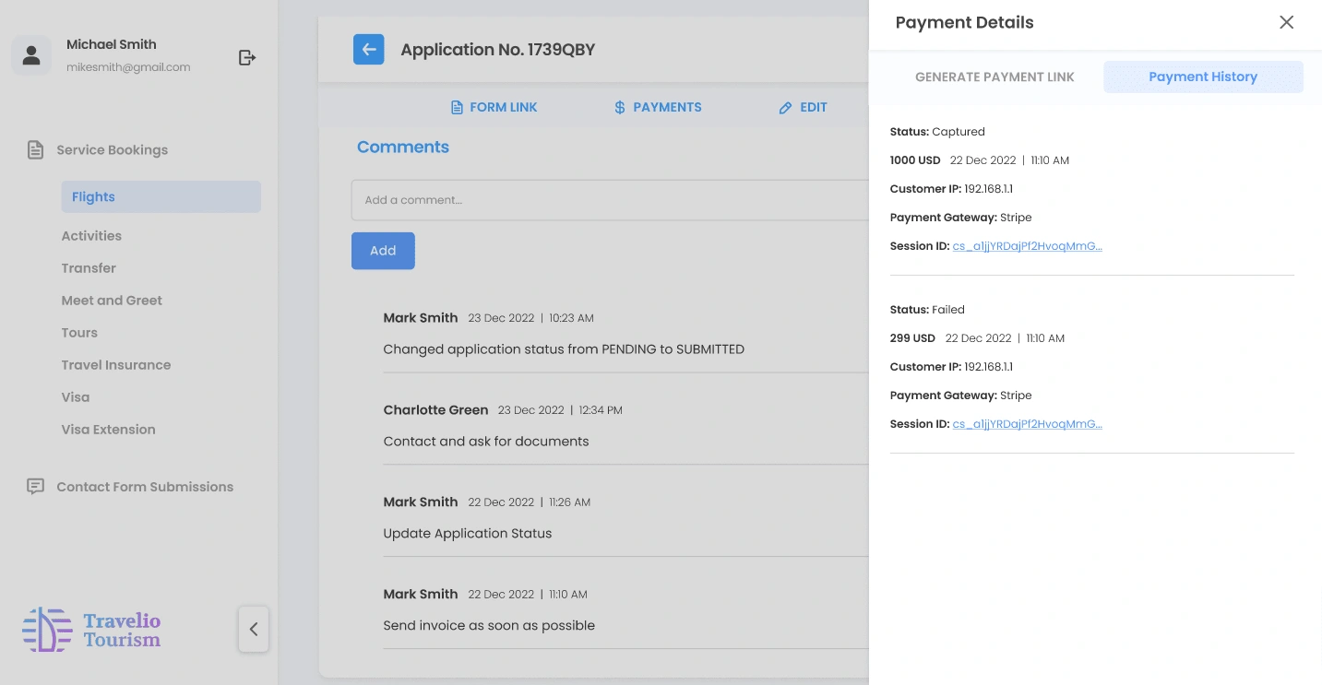
Task: Focus the Add a comment input field
Action: [610, 200]
